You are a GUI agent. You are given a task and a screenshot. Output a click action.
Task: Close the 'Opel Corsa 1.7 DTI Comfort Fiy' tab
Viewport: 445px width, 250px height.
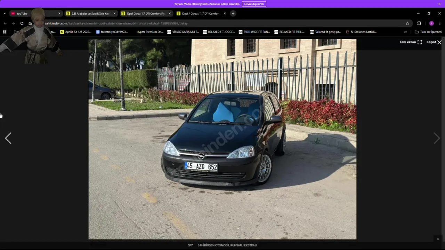[170, 14]
